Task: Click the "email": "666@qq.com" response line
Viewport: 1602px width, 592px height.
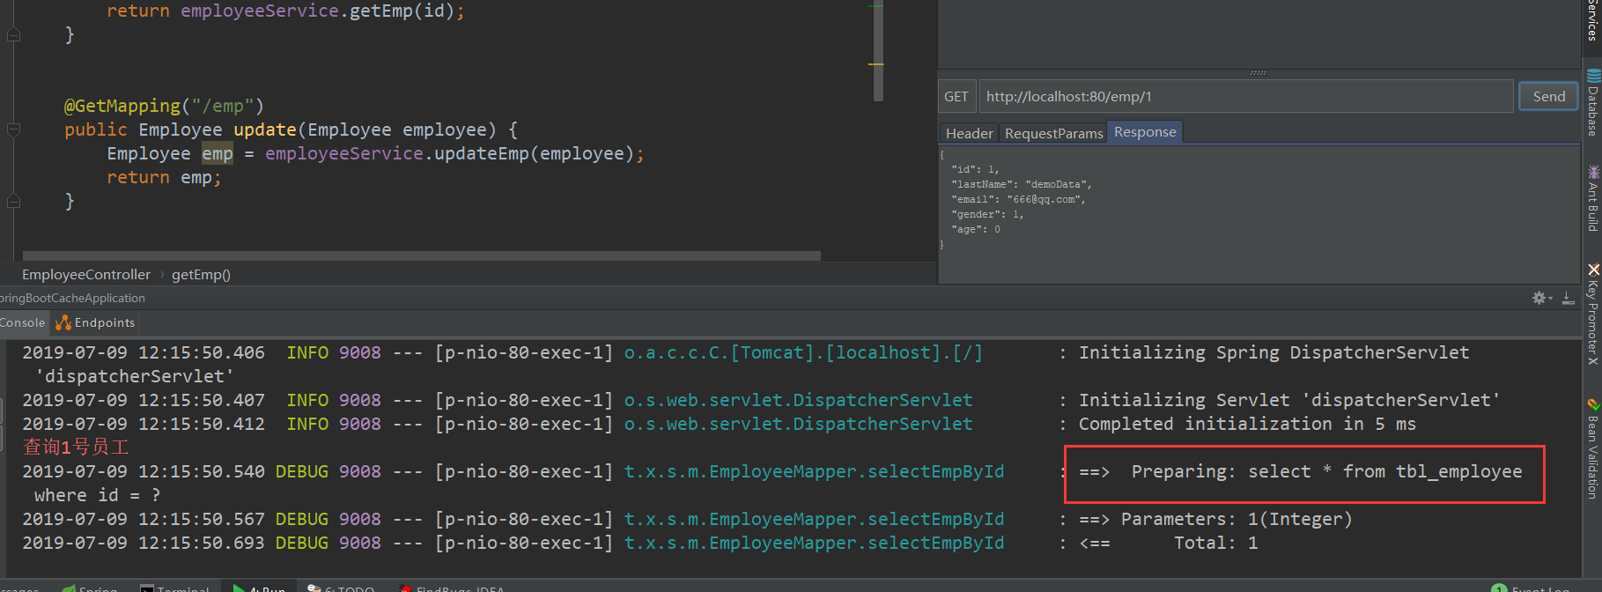Action: [1018, 199]
